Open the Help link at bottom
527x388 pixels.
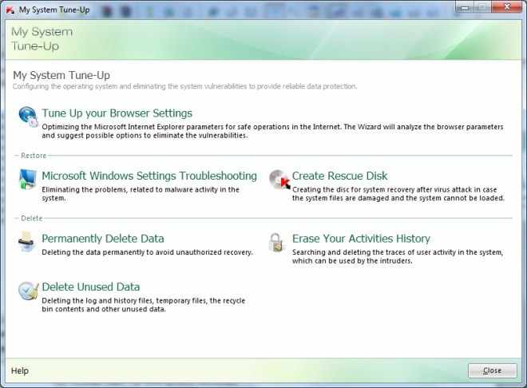pyautogui.click(x=20, y=371)
